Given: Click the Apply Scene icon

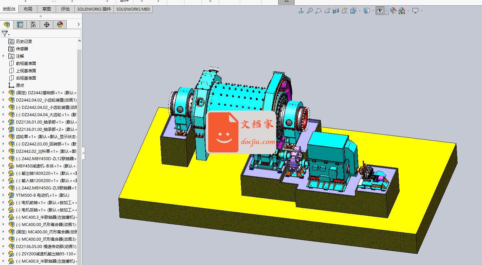Looking at the screenshot, I should click(402, 11).
